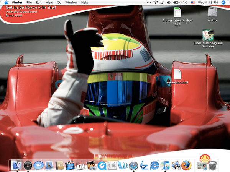Open the Window menu
Viewport: 230px width, 172px height.
71,3
